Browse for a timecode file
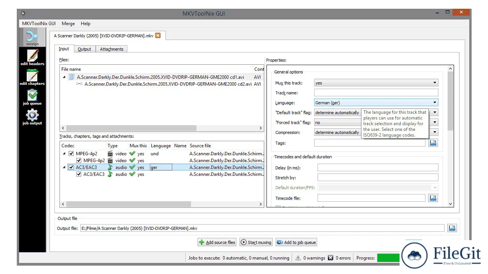The image size is (488, 274). 433,198
